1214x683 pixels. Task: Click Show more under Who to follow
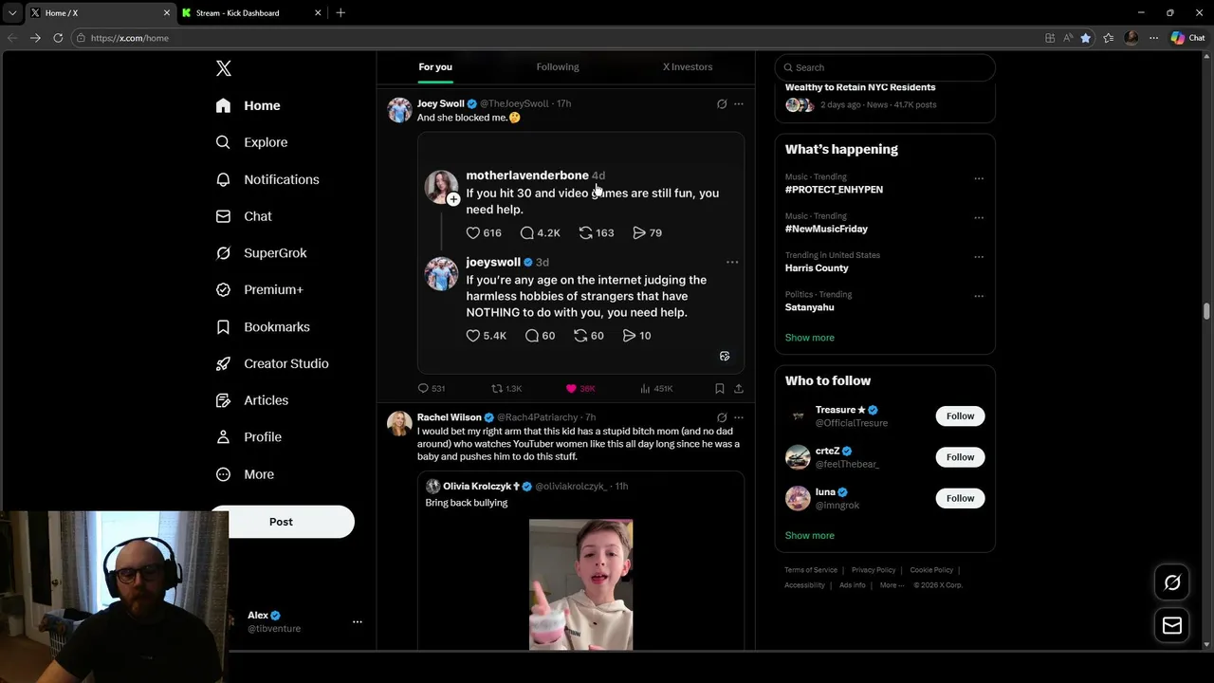(809, 535)
